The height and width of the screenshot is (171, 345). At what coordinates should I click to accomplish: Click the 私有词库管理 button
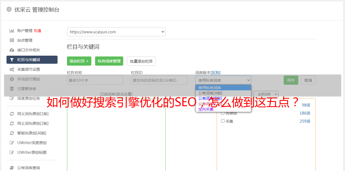coord(109,61)
